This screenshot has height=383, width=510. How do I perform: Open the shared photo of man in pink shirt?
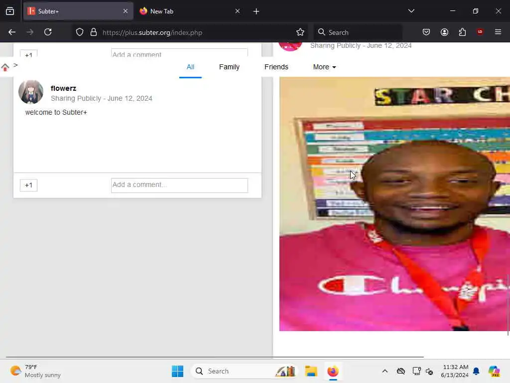click(x=394, y=204)
